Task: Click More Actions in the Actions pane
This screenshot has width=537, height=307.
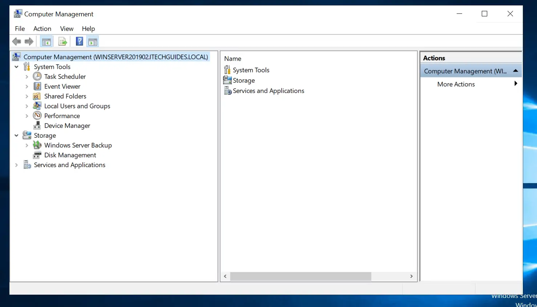Action: pyautogui.click(x=456, y=84)
